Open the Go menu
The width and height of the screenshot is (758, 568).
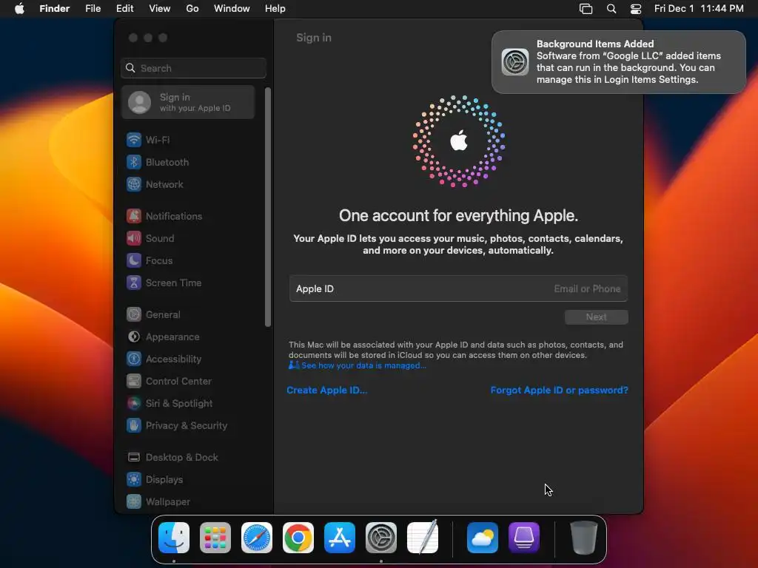point(192,9)
